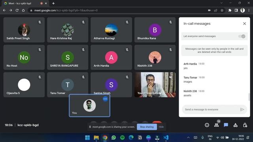Click No Host's green avatar
The width and height of the screenshot is (253, 142).
point(24,57)
